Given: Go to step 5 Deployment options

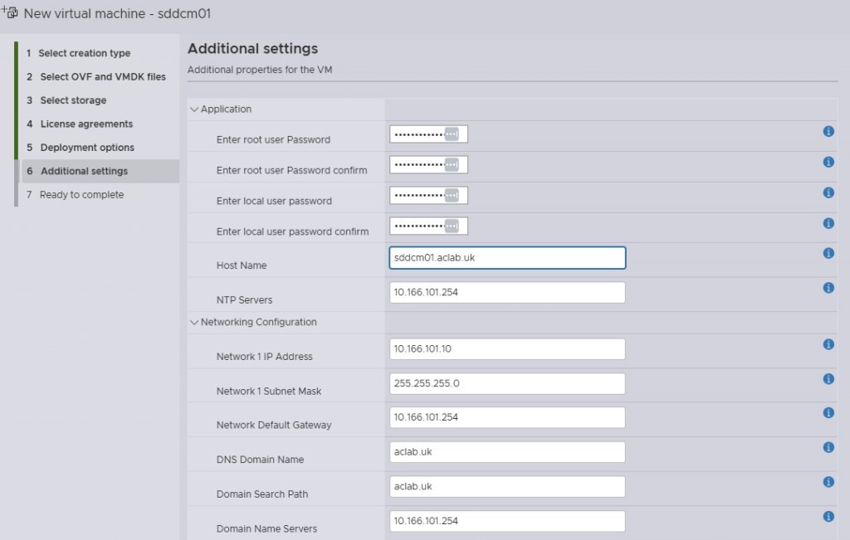Looking at the screenshot, I should [x=87, y=148].
